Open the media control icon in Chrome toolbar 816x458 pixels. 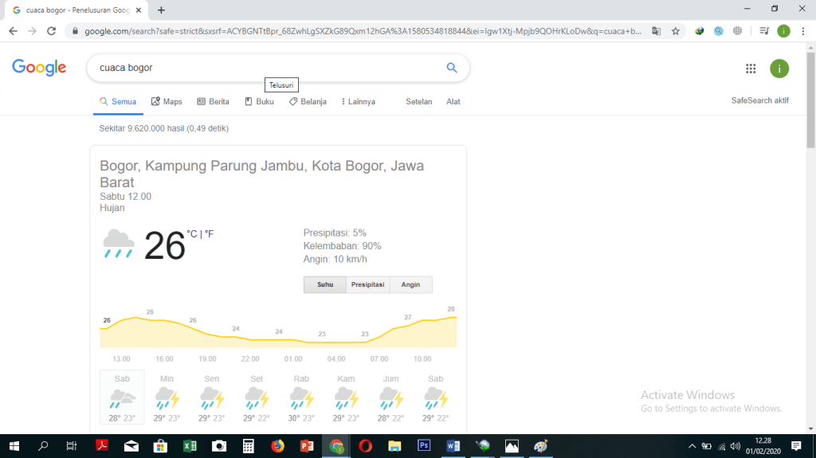[764, 31]
